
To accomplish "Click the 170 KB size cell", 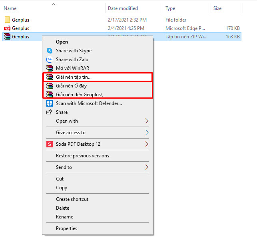I will (233, 28).
